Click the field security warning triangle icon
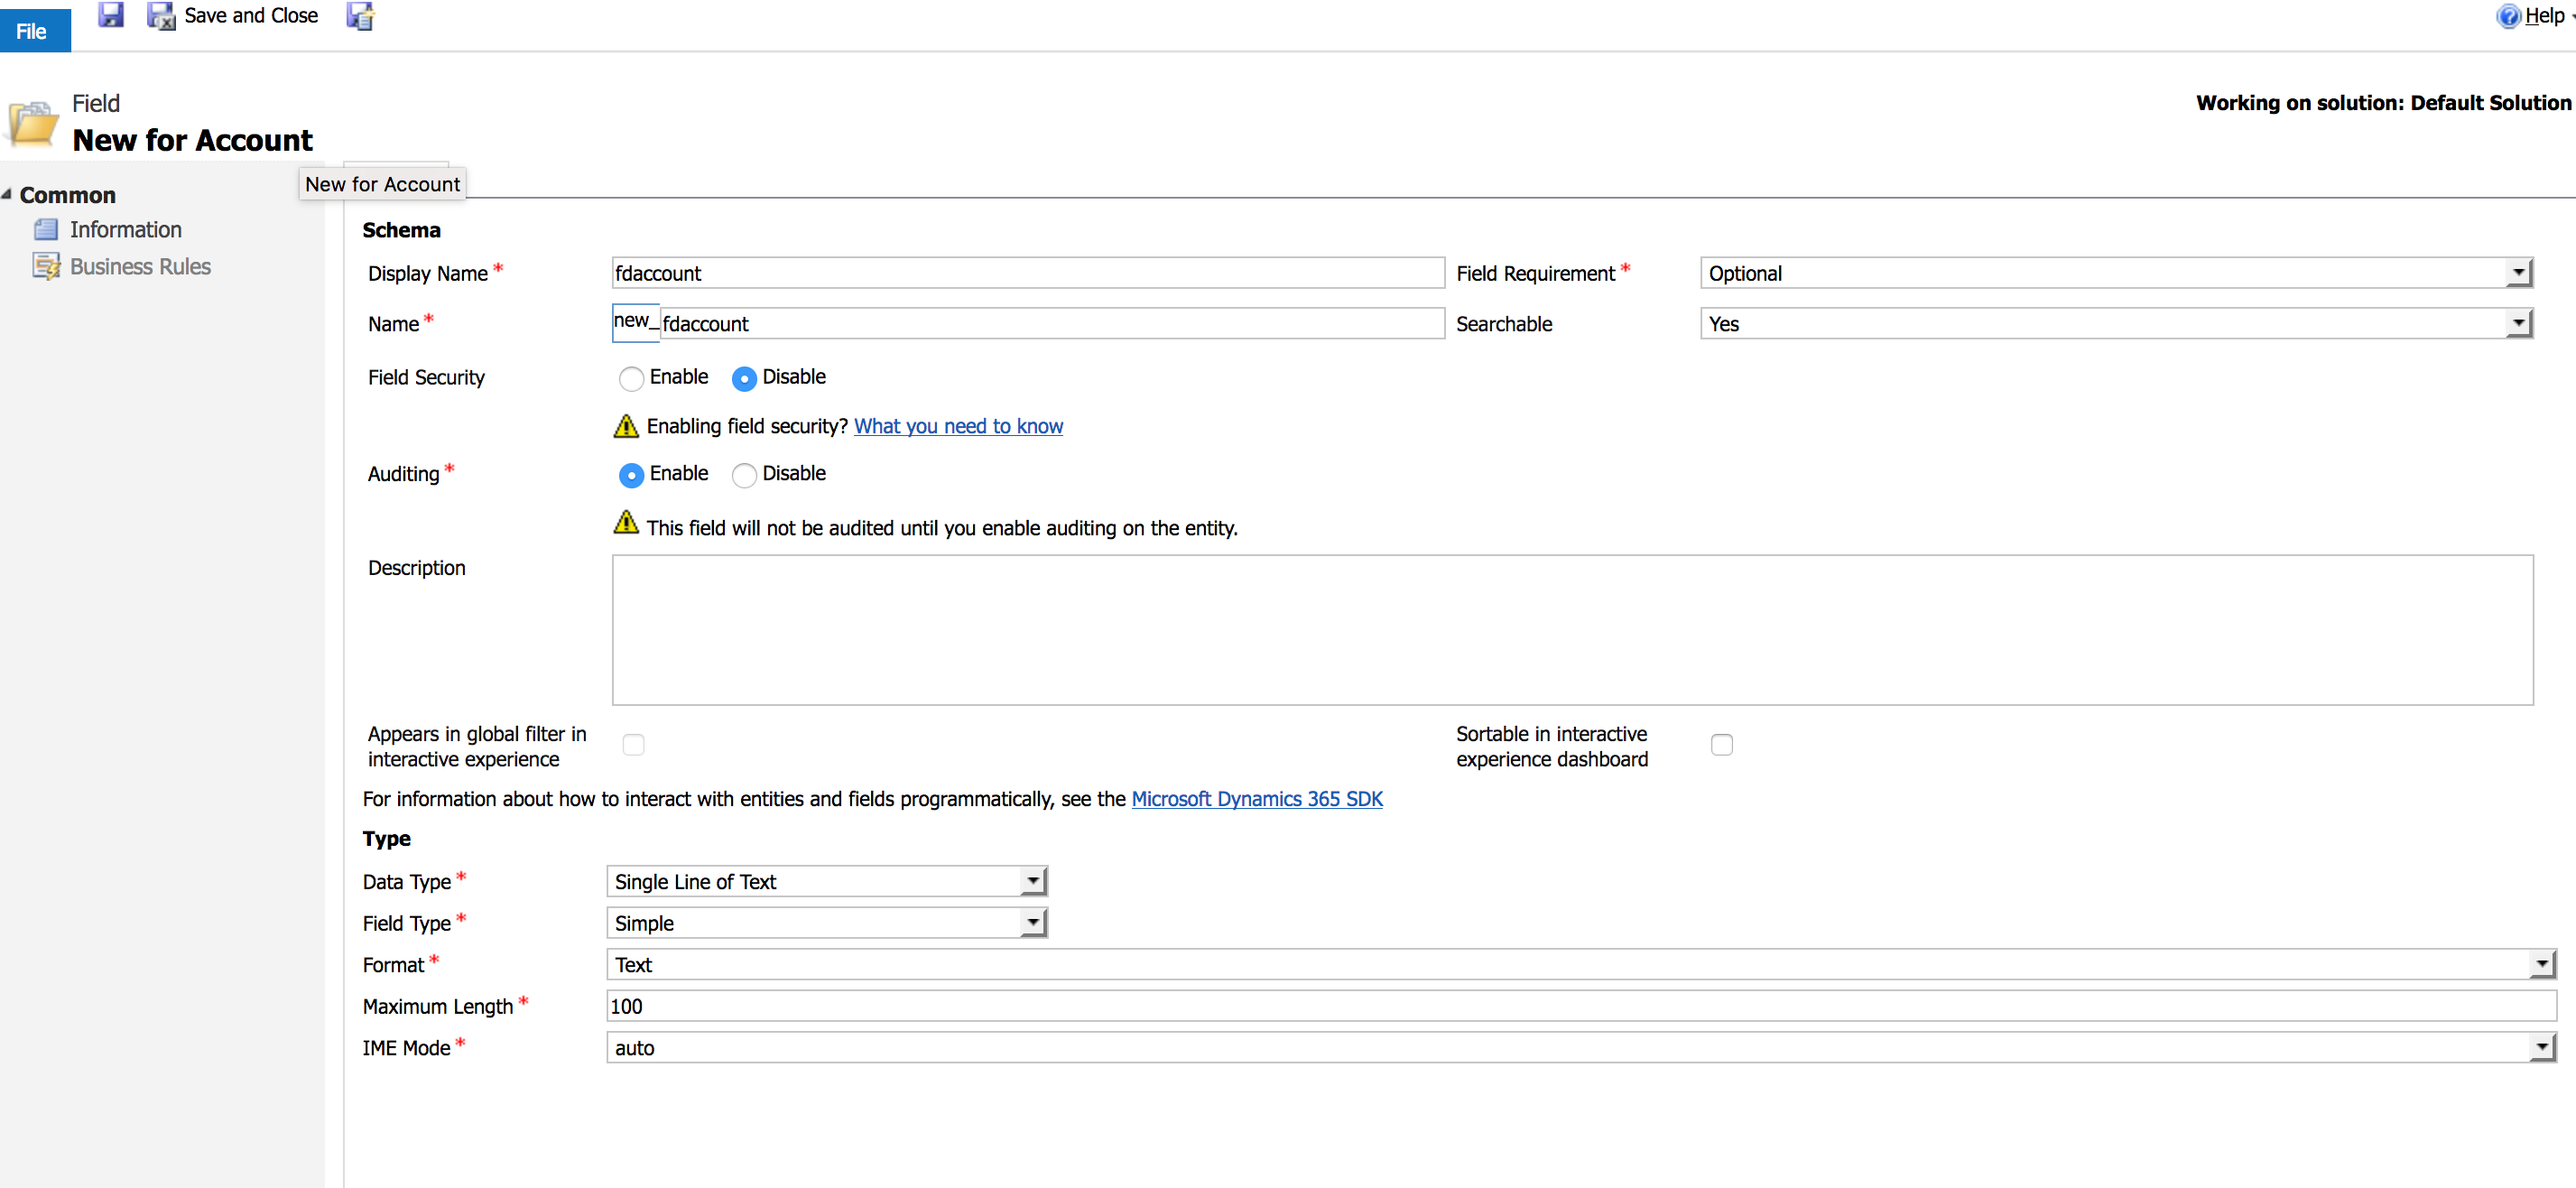2576x1188 pixels. coord(626,426)
